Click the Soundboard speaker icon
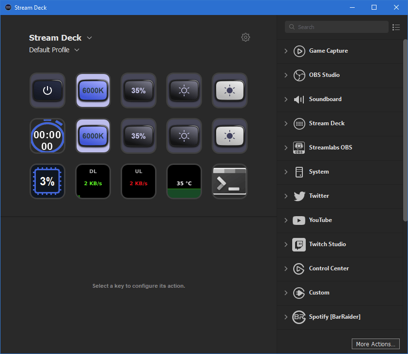The image size is (408, 354). click(299, 99)
